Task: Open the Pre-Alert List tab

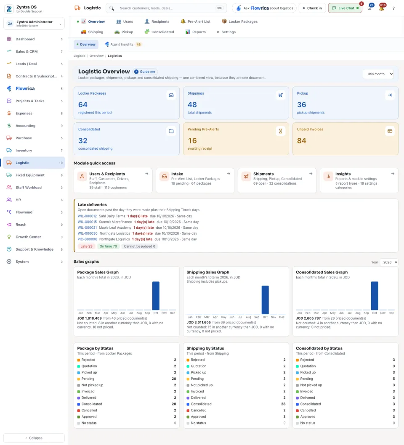Action: click(x=196, y=21)
